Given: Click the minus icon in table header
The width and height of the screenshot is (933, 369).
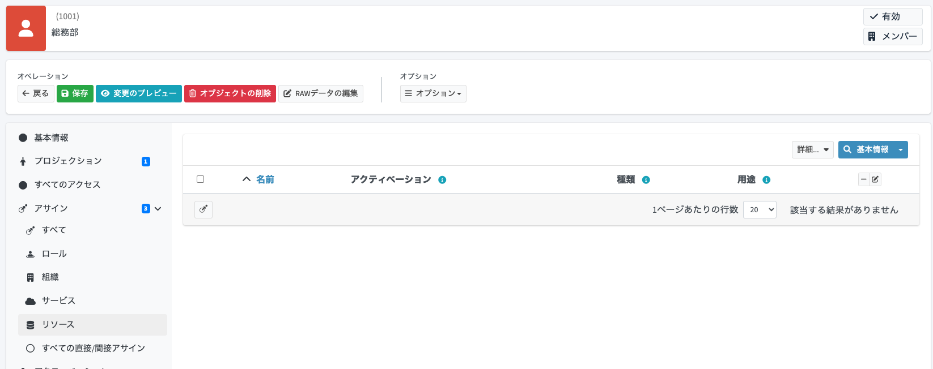Looking at the screenshot, I should click(864, 179).
